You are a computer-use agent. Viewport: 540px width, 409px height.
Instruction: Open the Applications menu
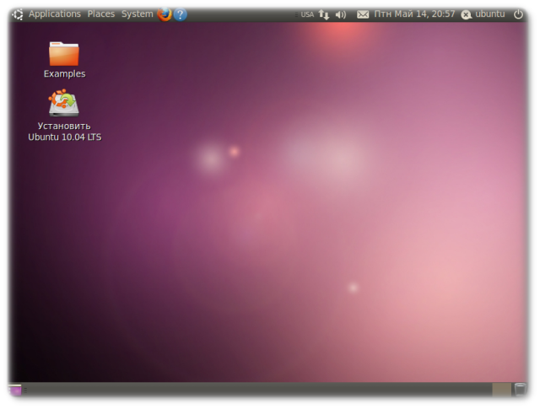pyautogui.click(x=54, y=13)
